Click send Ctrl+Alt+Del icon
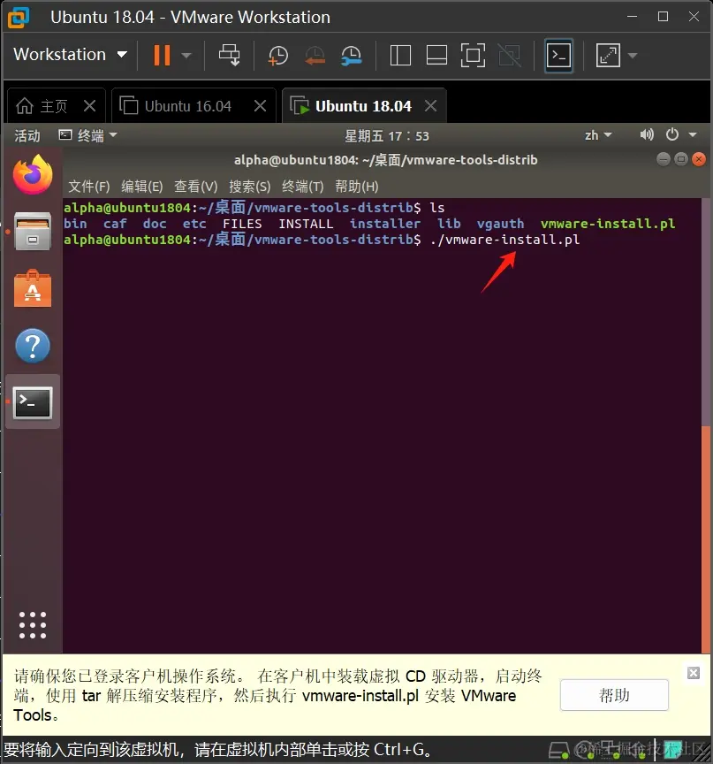Image resolution: width=713 pixels, height=764 pixels. (x=229, y=55)
